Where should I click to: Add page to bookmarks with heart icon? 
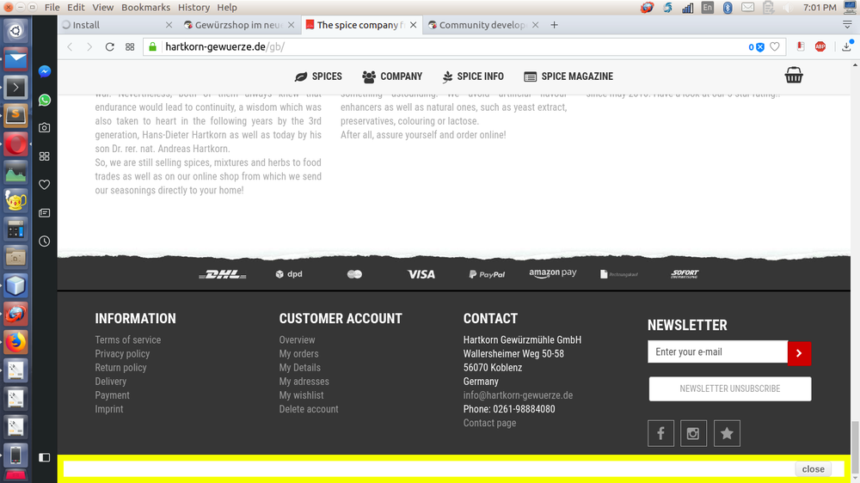[x=775, y=46]
